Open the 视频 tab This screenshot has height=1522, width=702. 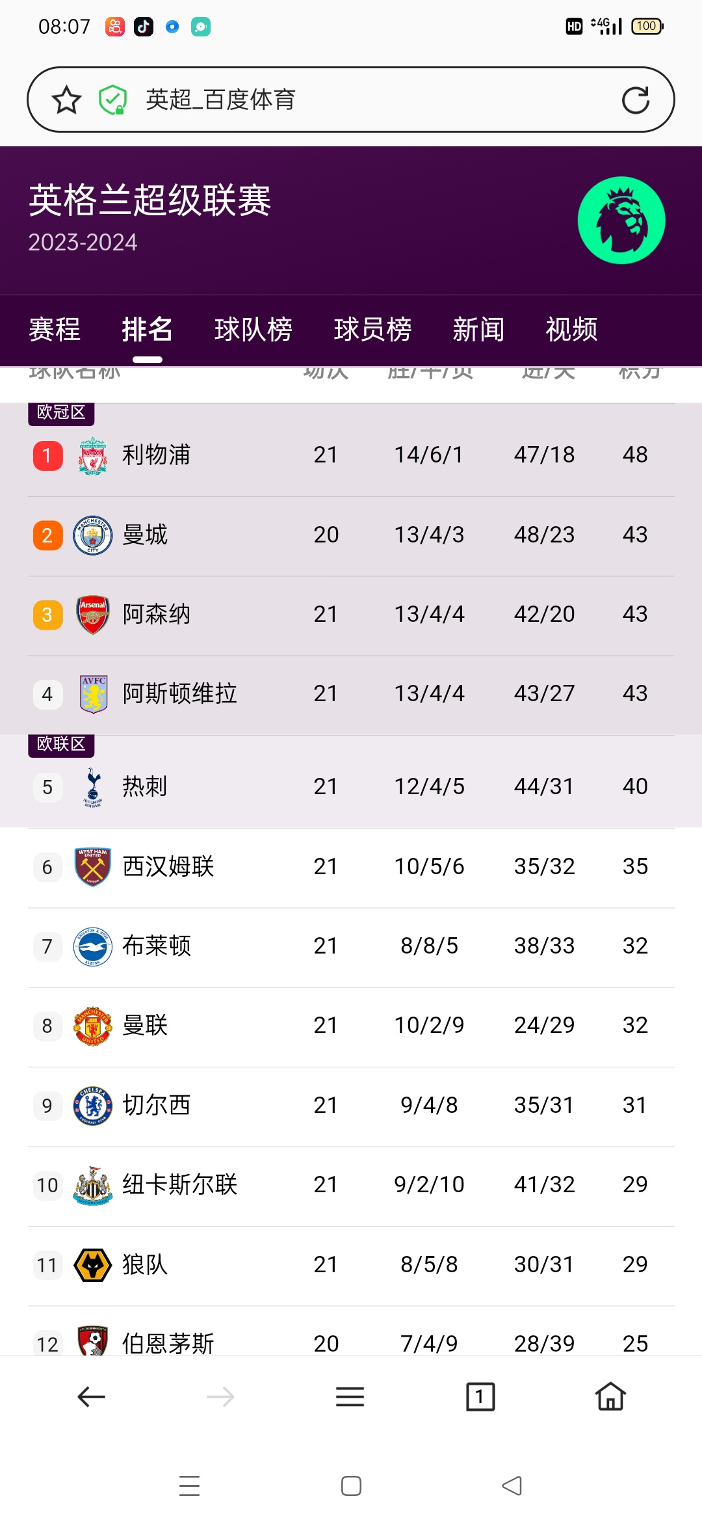[x=571, y=330]
